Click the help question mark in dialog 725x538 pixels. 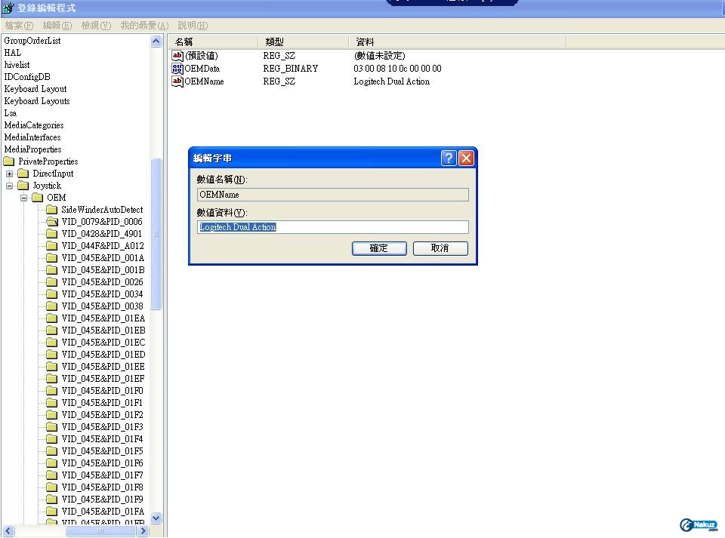(449, 158)
